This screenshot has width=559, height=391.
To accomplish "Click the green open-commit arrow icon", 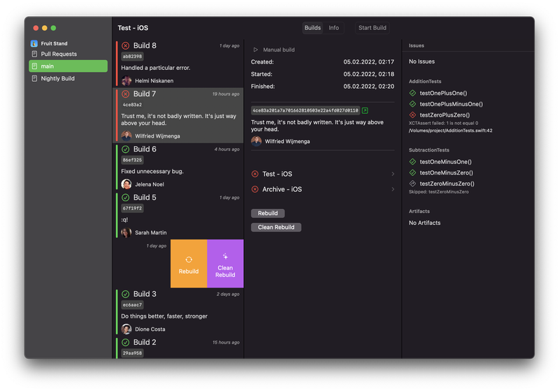I will click(365, 110).
